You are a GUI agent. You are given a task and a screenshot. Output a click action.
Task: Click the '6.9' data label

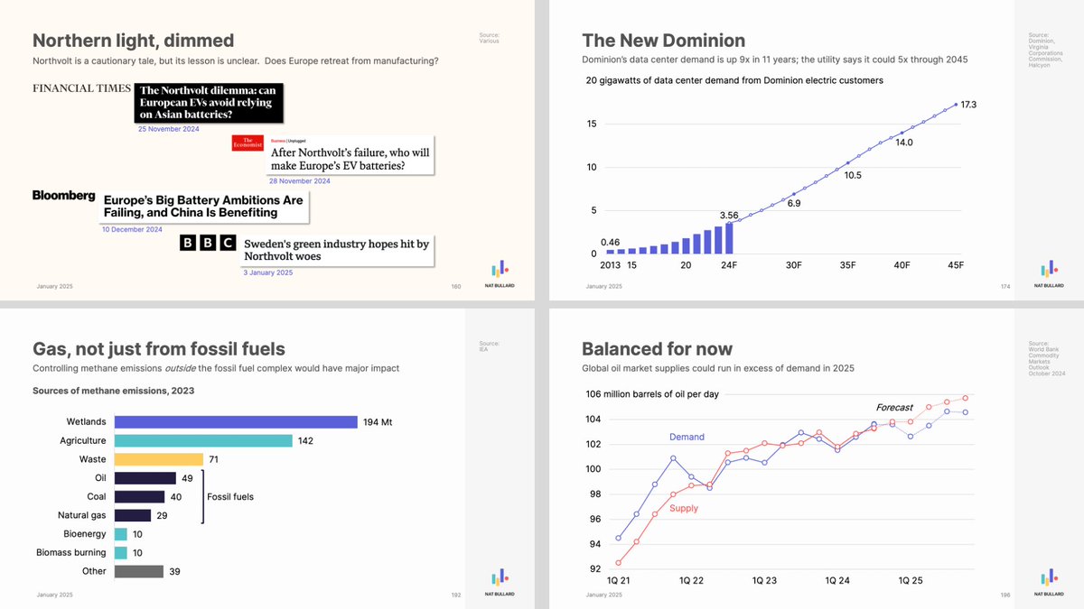tap(794, 204)
